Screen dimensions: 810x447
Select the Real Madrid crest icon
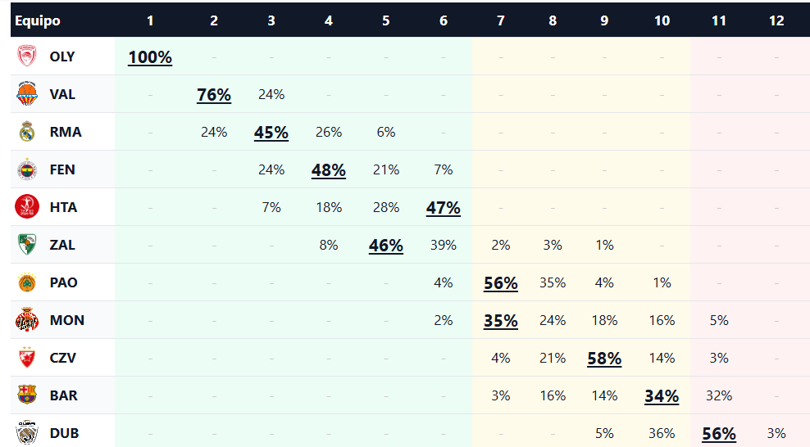[26, 132]
